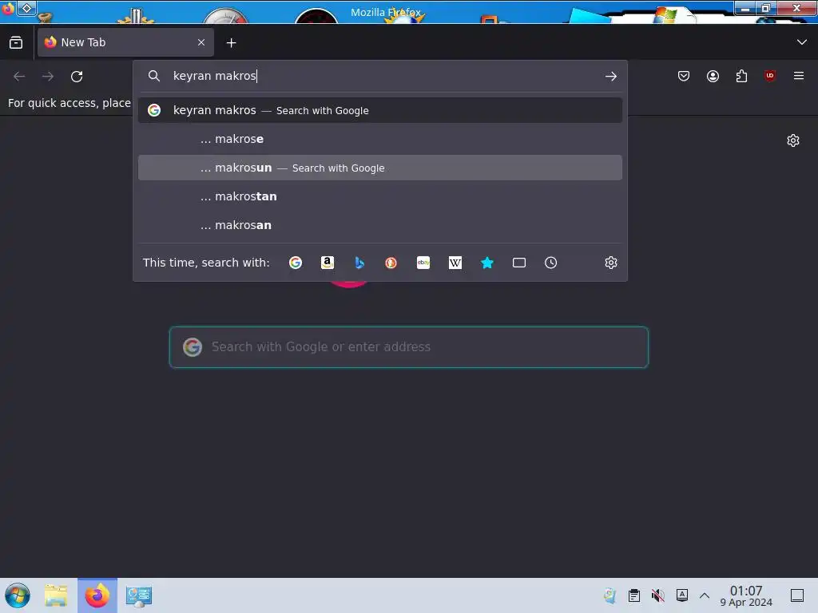The height and width of the screenshot is (613, 818).
Task: Toggle the muted volume tray icon
Action: 658,595
